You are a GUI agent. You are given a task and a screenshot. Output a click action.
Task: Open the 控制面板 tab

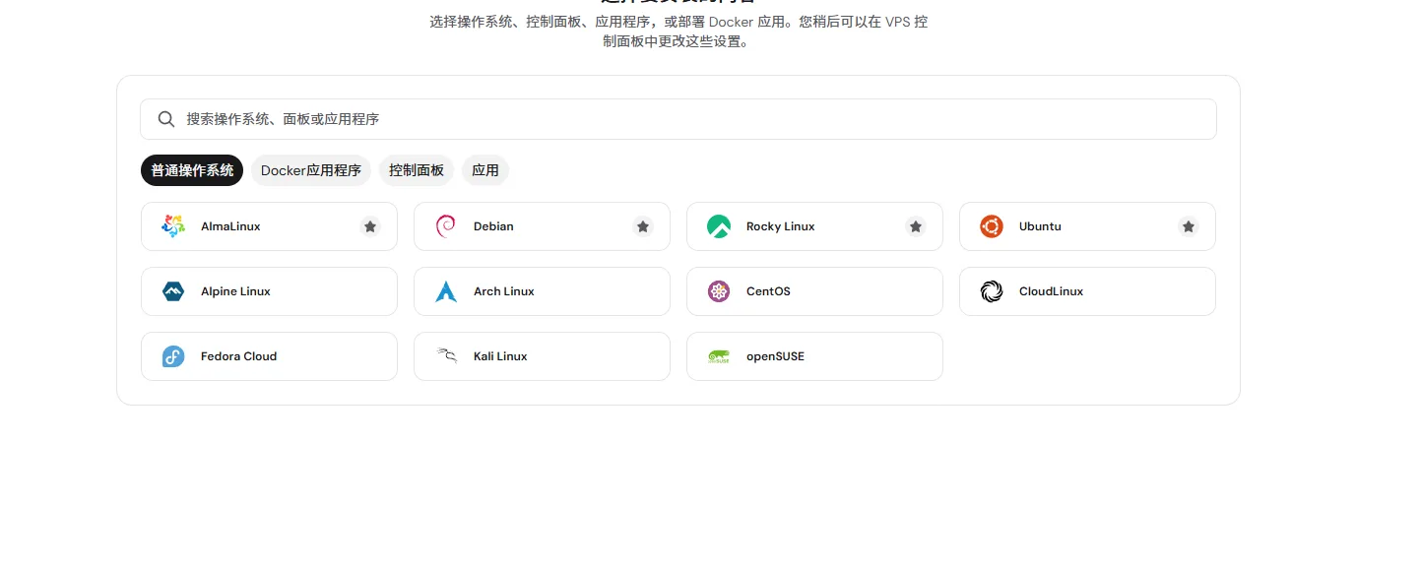click(x=417, y=170)
